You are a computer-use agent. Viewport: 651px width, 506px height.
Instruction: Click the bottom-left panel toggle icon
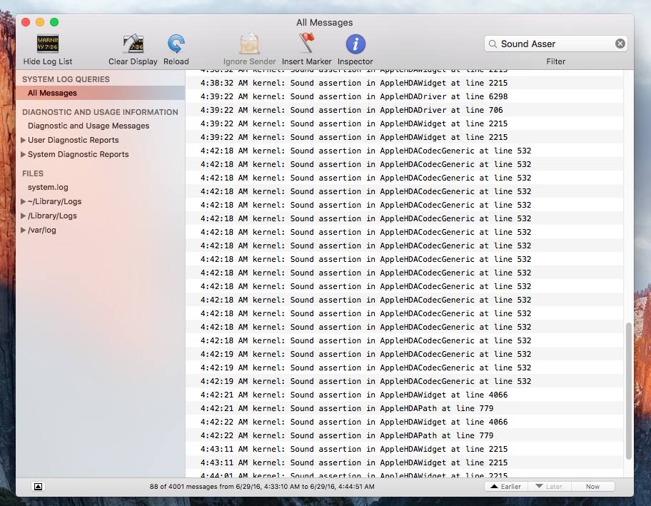[x=39, y=486]
